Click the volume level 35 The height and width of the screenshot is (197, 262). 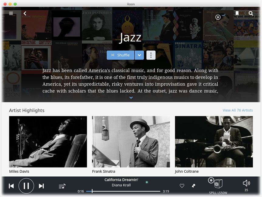tap(246, 190)
